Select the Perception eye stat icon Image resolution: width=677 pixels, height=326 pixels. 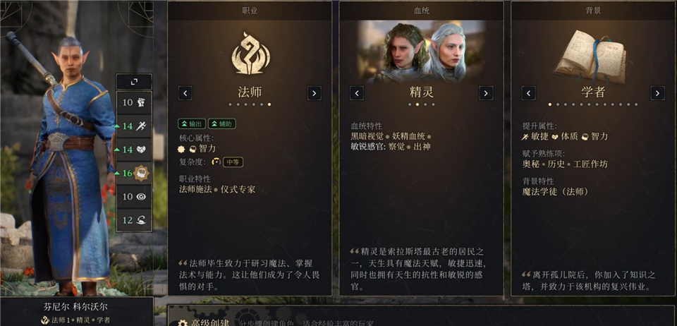(141, 196)
